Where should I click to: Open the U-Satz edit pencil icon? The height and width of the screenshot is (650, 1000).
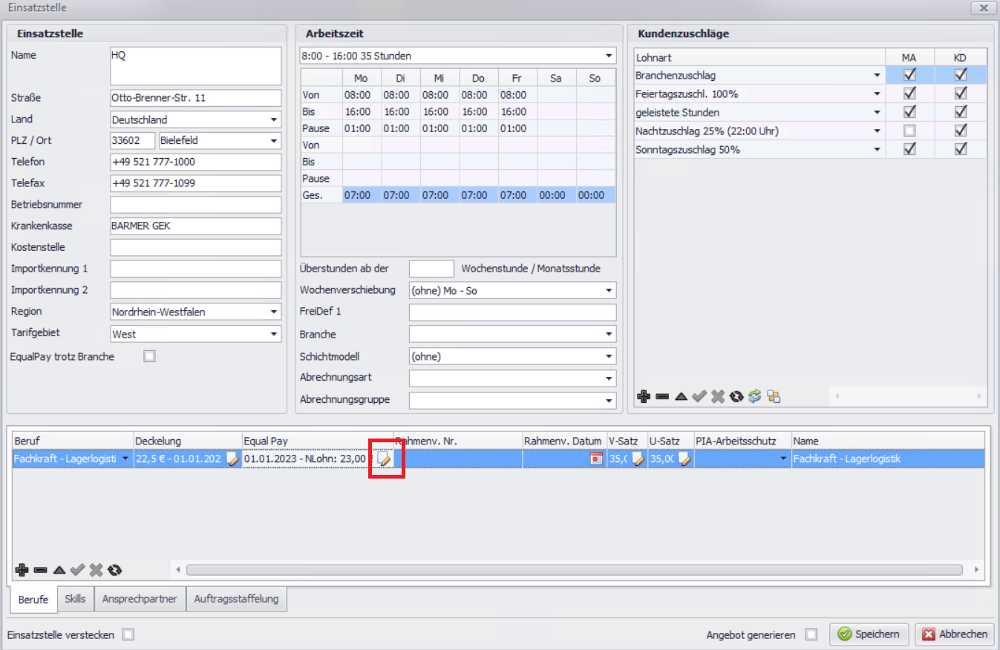point(684,459)
